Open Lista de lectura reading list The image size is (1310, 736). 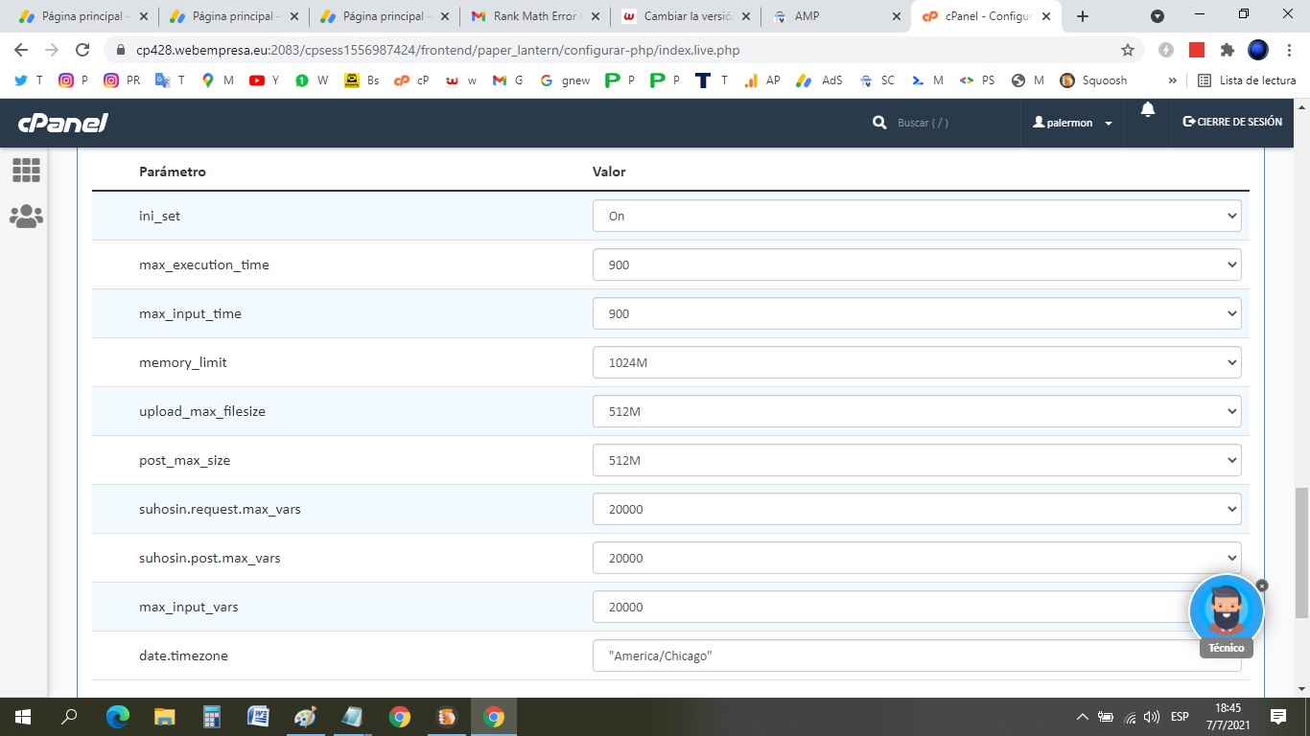point(1247,80)
